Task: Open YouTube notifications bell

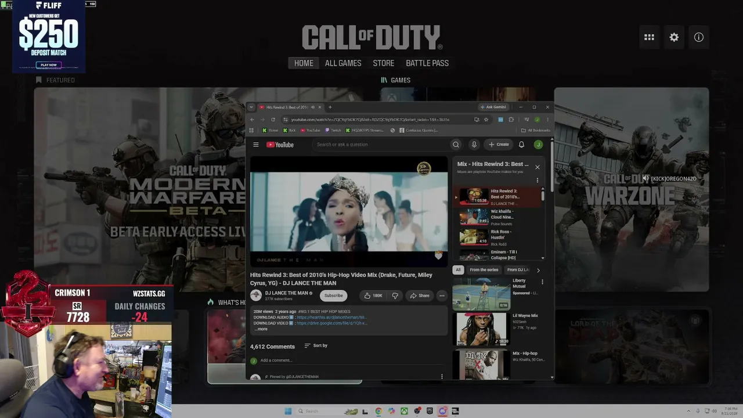Action: (x=521, y=145)
